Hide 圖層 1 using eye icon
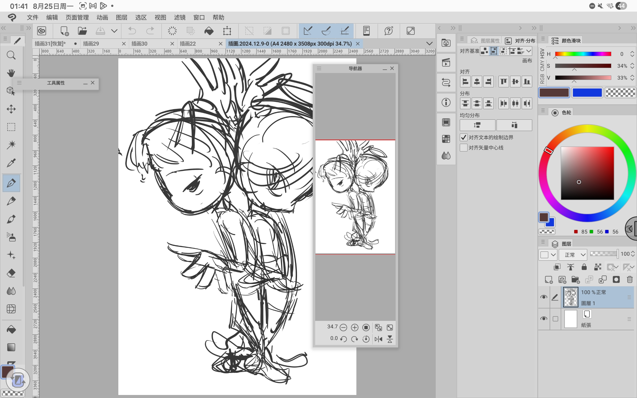The image size is (637, 398). [x=544, y=297]
